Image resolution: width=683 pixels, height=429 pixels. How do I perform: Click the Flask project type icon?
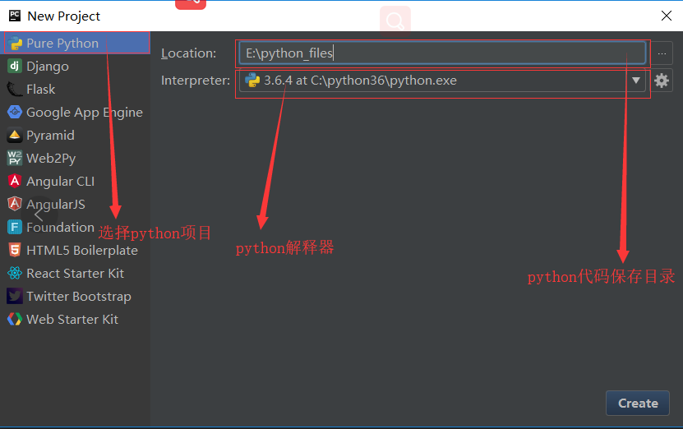[15, 90]
